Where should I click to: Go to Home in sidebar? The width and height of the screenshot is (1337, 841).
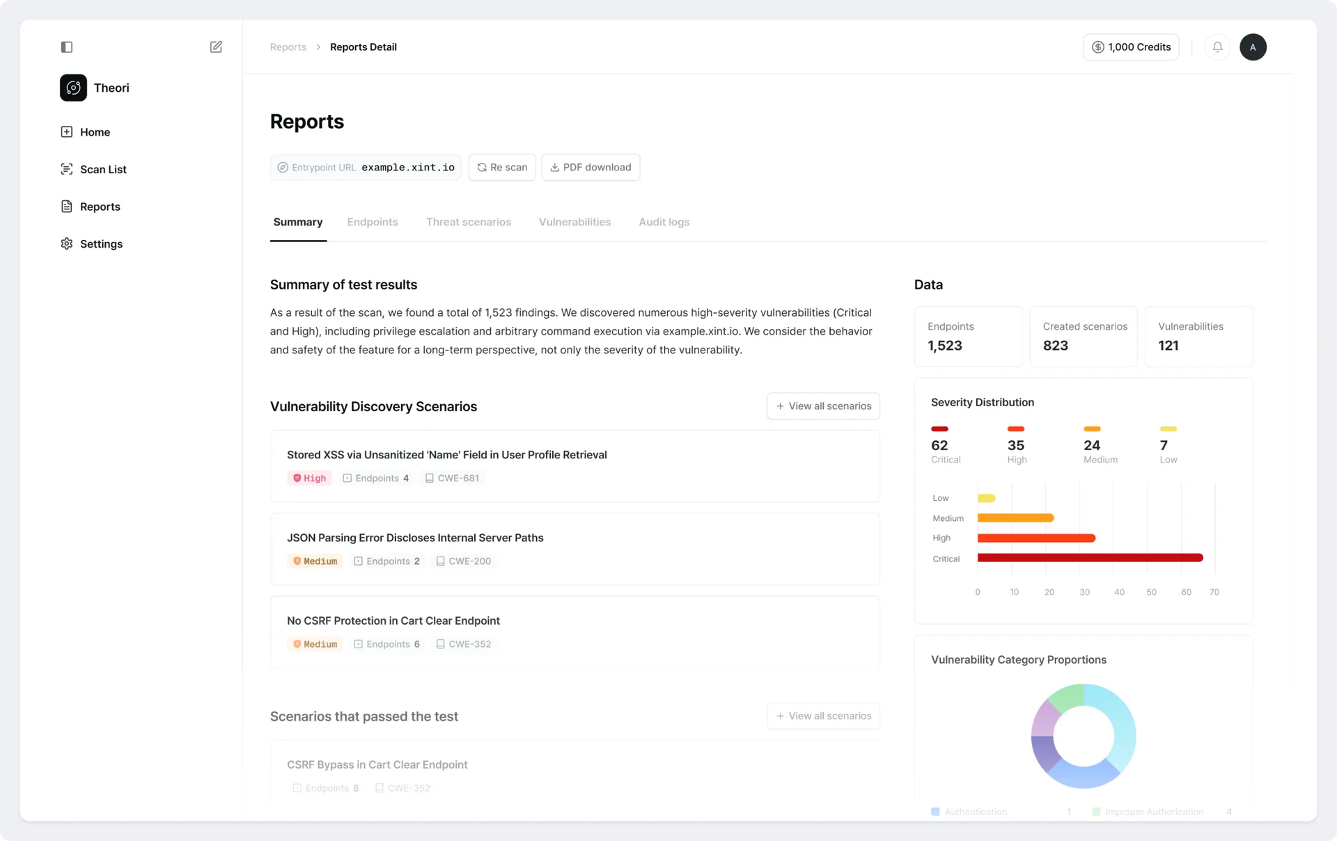click(95, 132)
